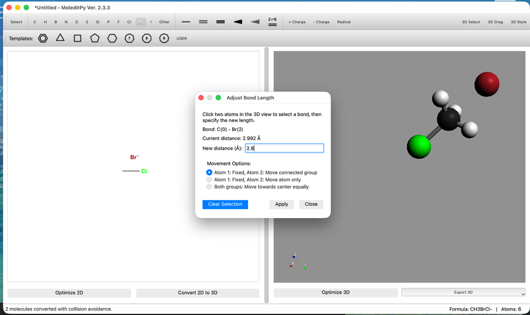
Task: Toggle Z/E double bond stereo tool
Action: click(272, 22)
